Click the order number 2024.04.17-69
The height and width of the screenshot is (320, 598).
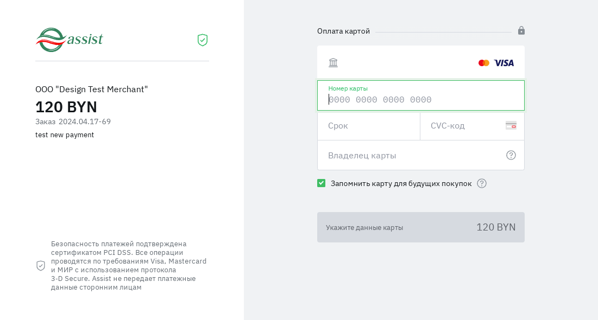click(x=84, y=121)
